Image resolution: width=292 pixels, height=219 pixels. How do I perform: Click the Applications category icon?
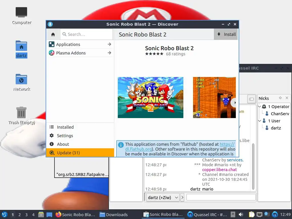pyautogui.click(x=52, y=44)
